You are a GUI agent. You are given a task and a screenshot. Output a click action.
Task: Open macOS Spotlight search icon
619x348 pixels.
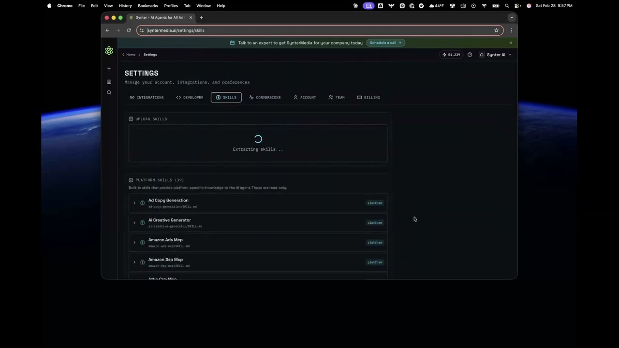507,6
